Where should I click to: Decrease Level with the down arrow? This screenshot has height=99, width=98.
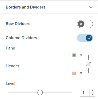tap(92, 94)
